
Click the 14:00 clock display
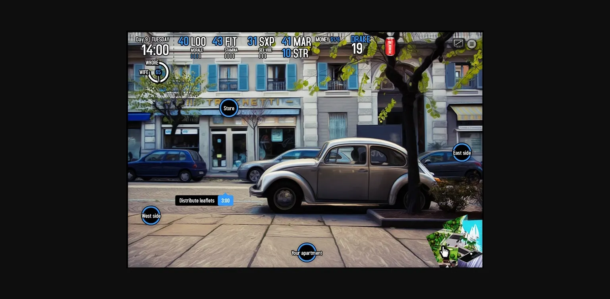click(x=155, y=50)
